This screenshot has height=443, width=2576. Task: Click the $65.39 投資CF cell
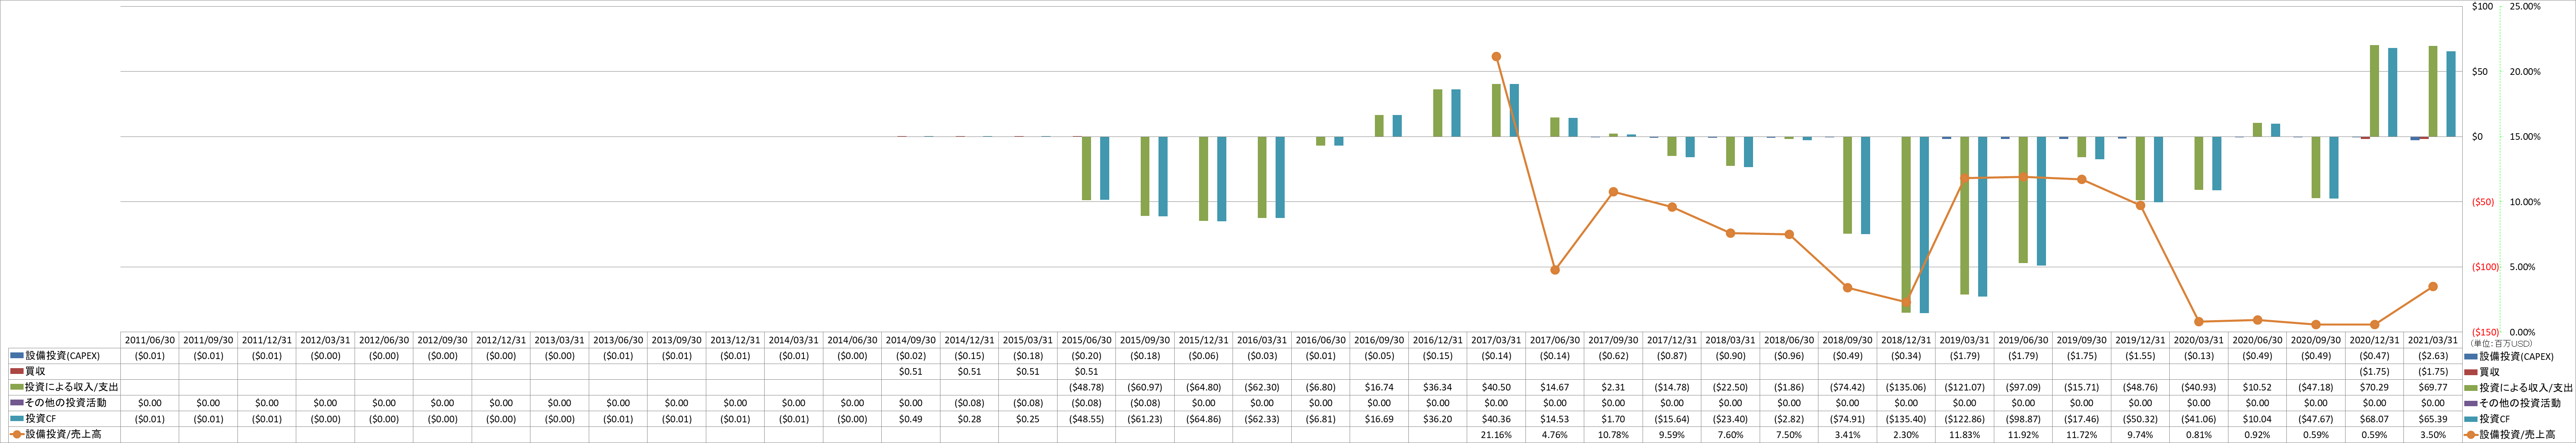[x=2433, y=419]
